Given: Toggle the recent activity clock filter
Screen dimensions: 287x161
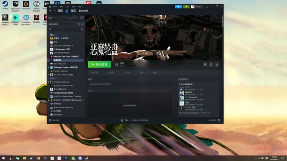Looking at the screenshot, I should pyautogui.click(x=79, y=24).
